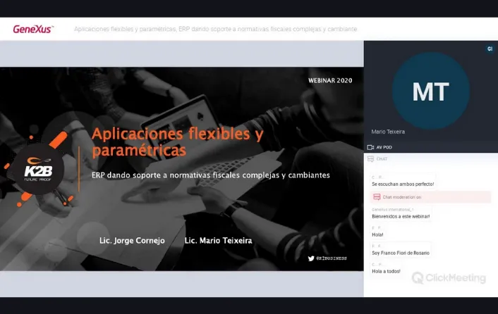Screen dimensions: 498x314
Task: Open the @K2BUSINESS Twitter handle
Action: 332,258
